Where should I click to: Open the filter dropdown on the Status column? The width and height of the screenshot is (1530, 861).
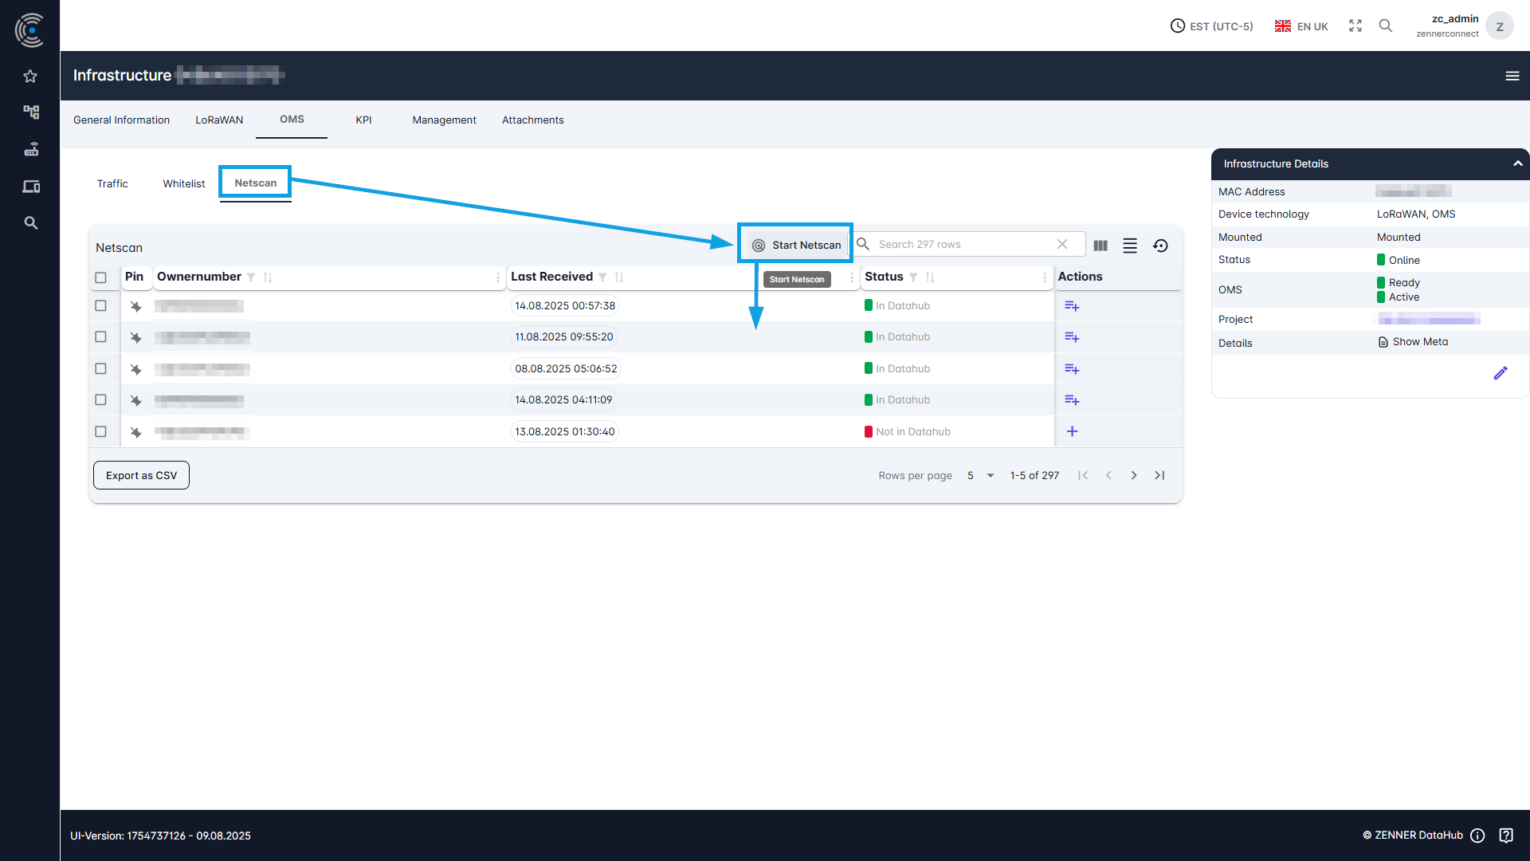click(914, 277)
